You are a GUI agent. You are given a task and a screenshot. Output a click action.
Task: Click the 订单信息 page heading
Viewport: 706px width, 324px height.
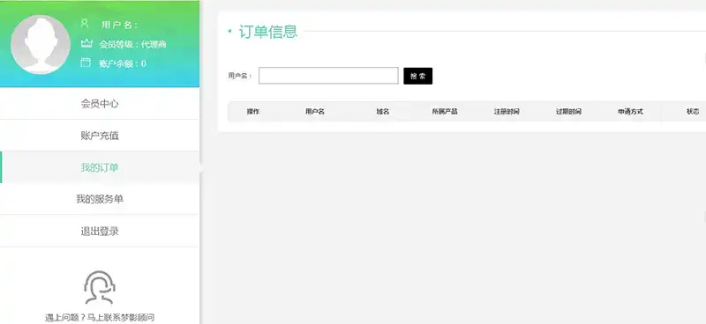point(268,32)
